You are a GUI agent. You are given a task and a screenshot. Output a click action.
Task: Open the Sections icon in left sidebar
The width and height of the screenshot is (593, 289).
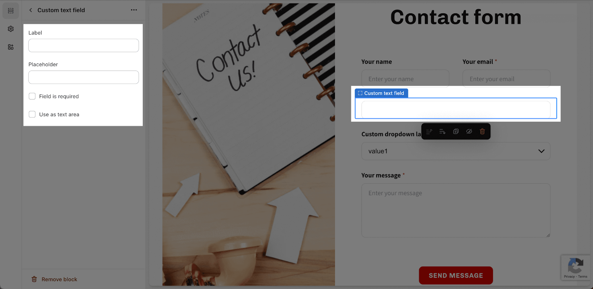click(x=11, y=11)
